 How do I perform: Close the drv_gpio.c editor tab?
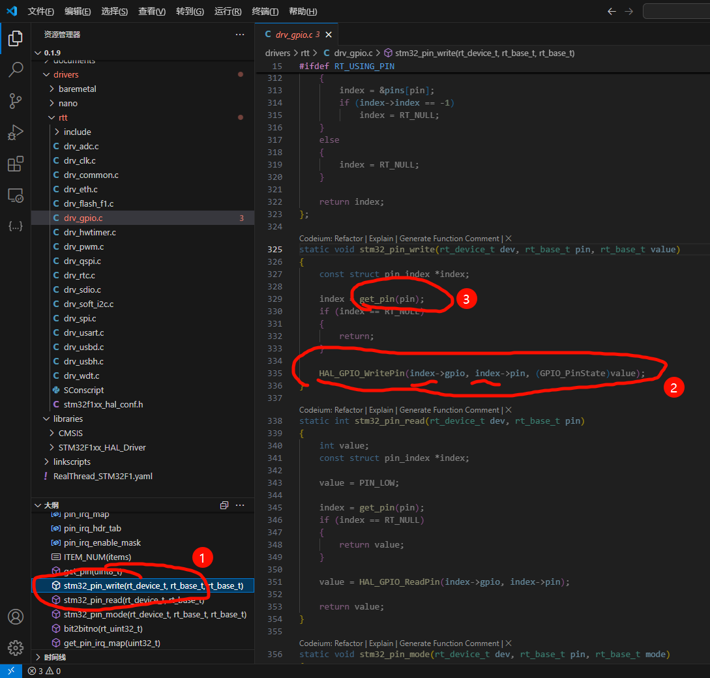tap(329, 35)
